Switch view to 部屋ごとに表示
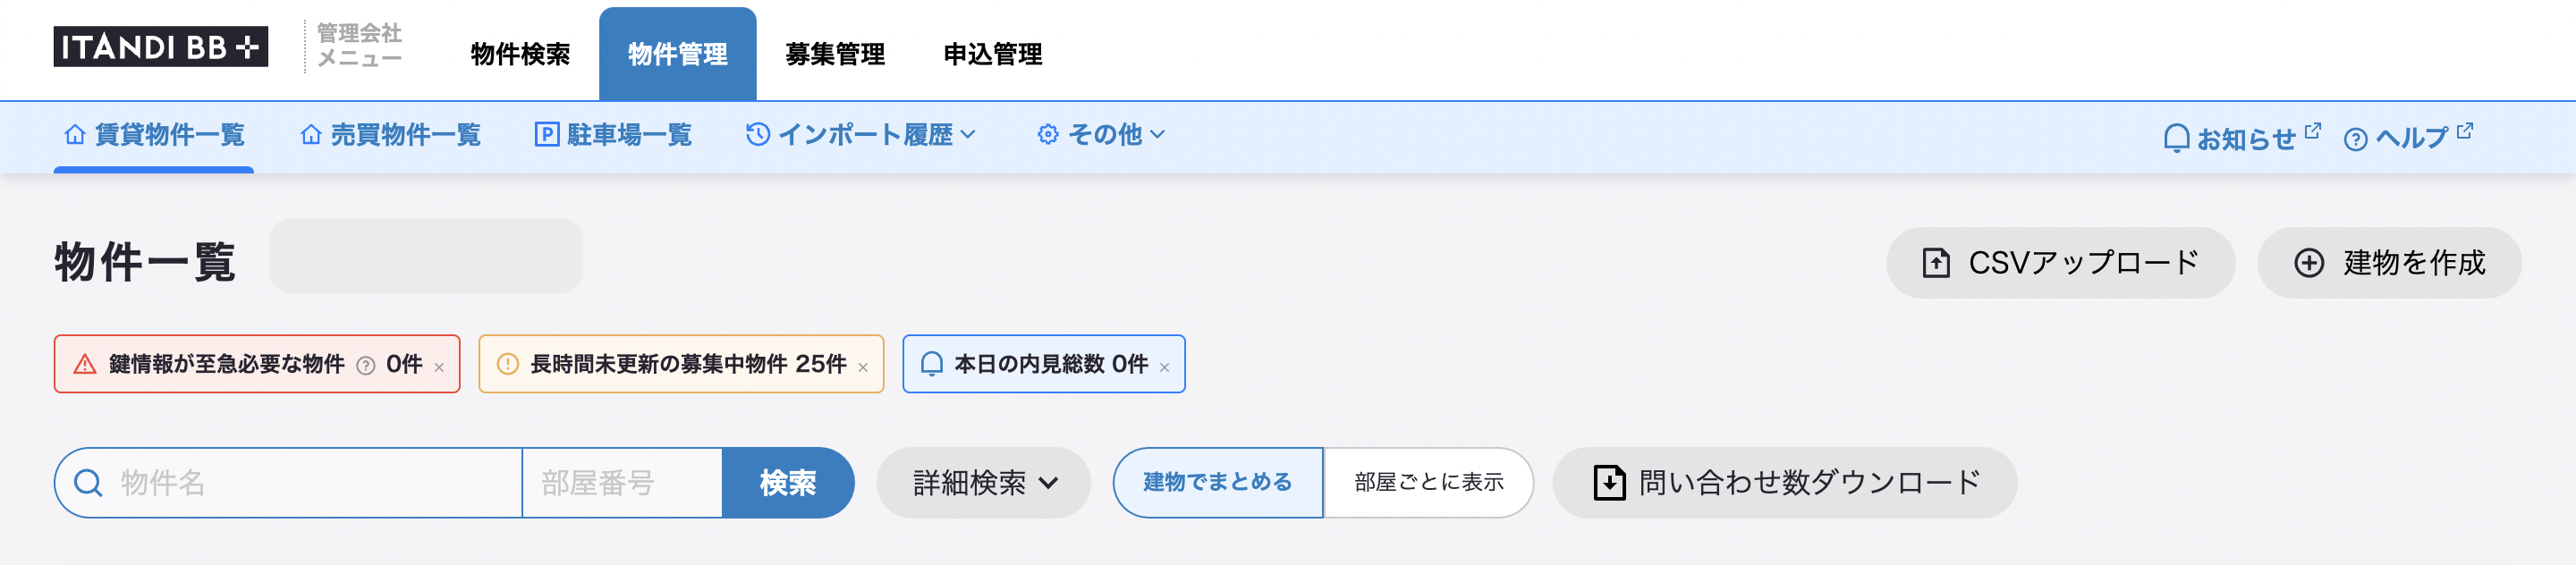Screen dimensions: 2576x565 1428,483
